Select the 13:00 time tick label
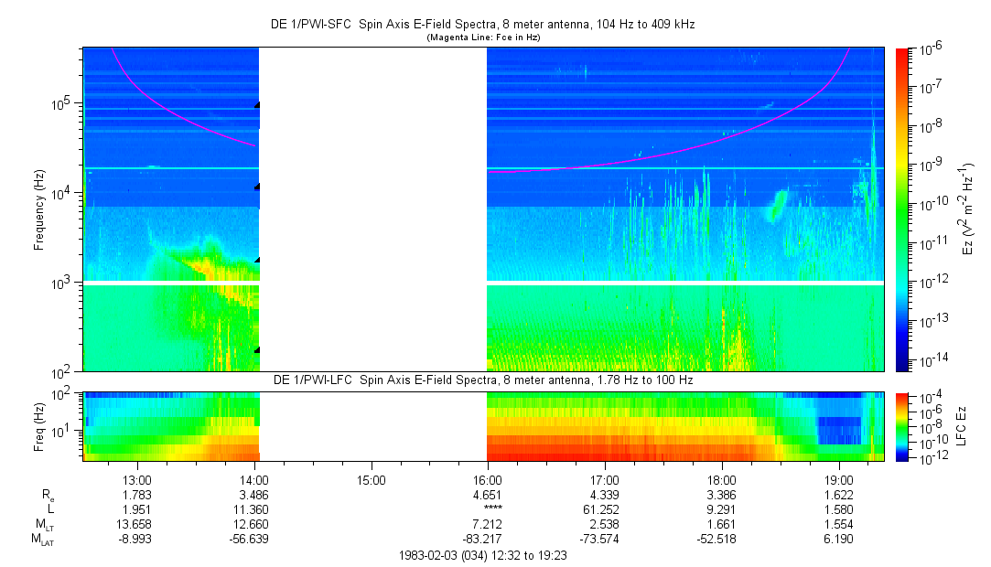Screen dimensions: 991x567 [x=136, y=479]
